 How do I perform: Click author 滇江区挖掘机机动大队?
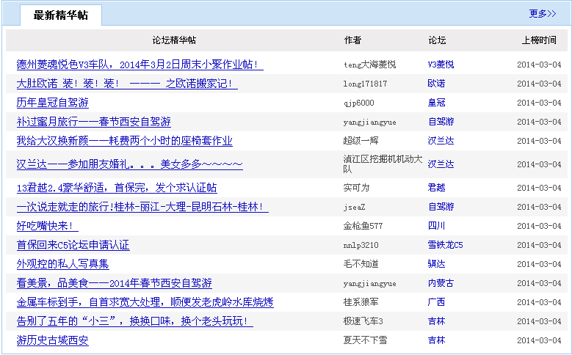(383, 164)
